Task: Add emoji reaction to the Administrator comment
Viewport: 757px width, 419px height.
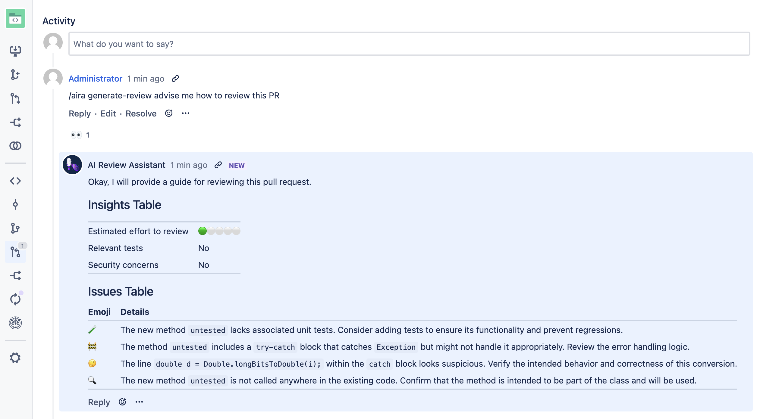Action: tap(169, 113)
